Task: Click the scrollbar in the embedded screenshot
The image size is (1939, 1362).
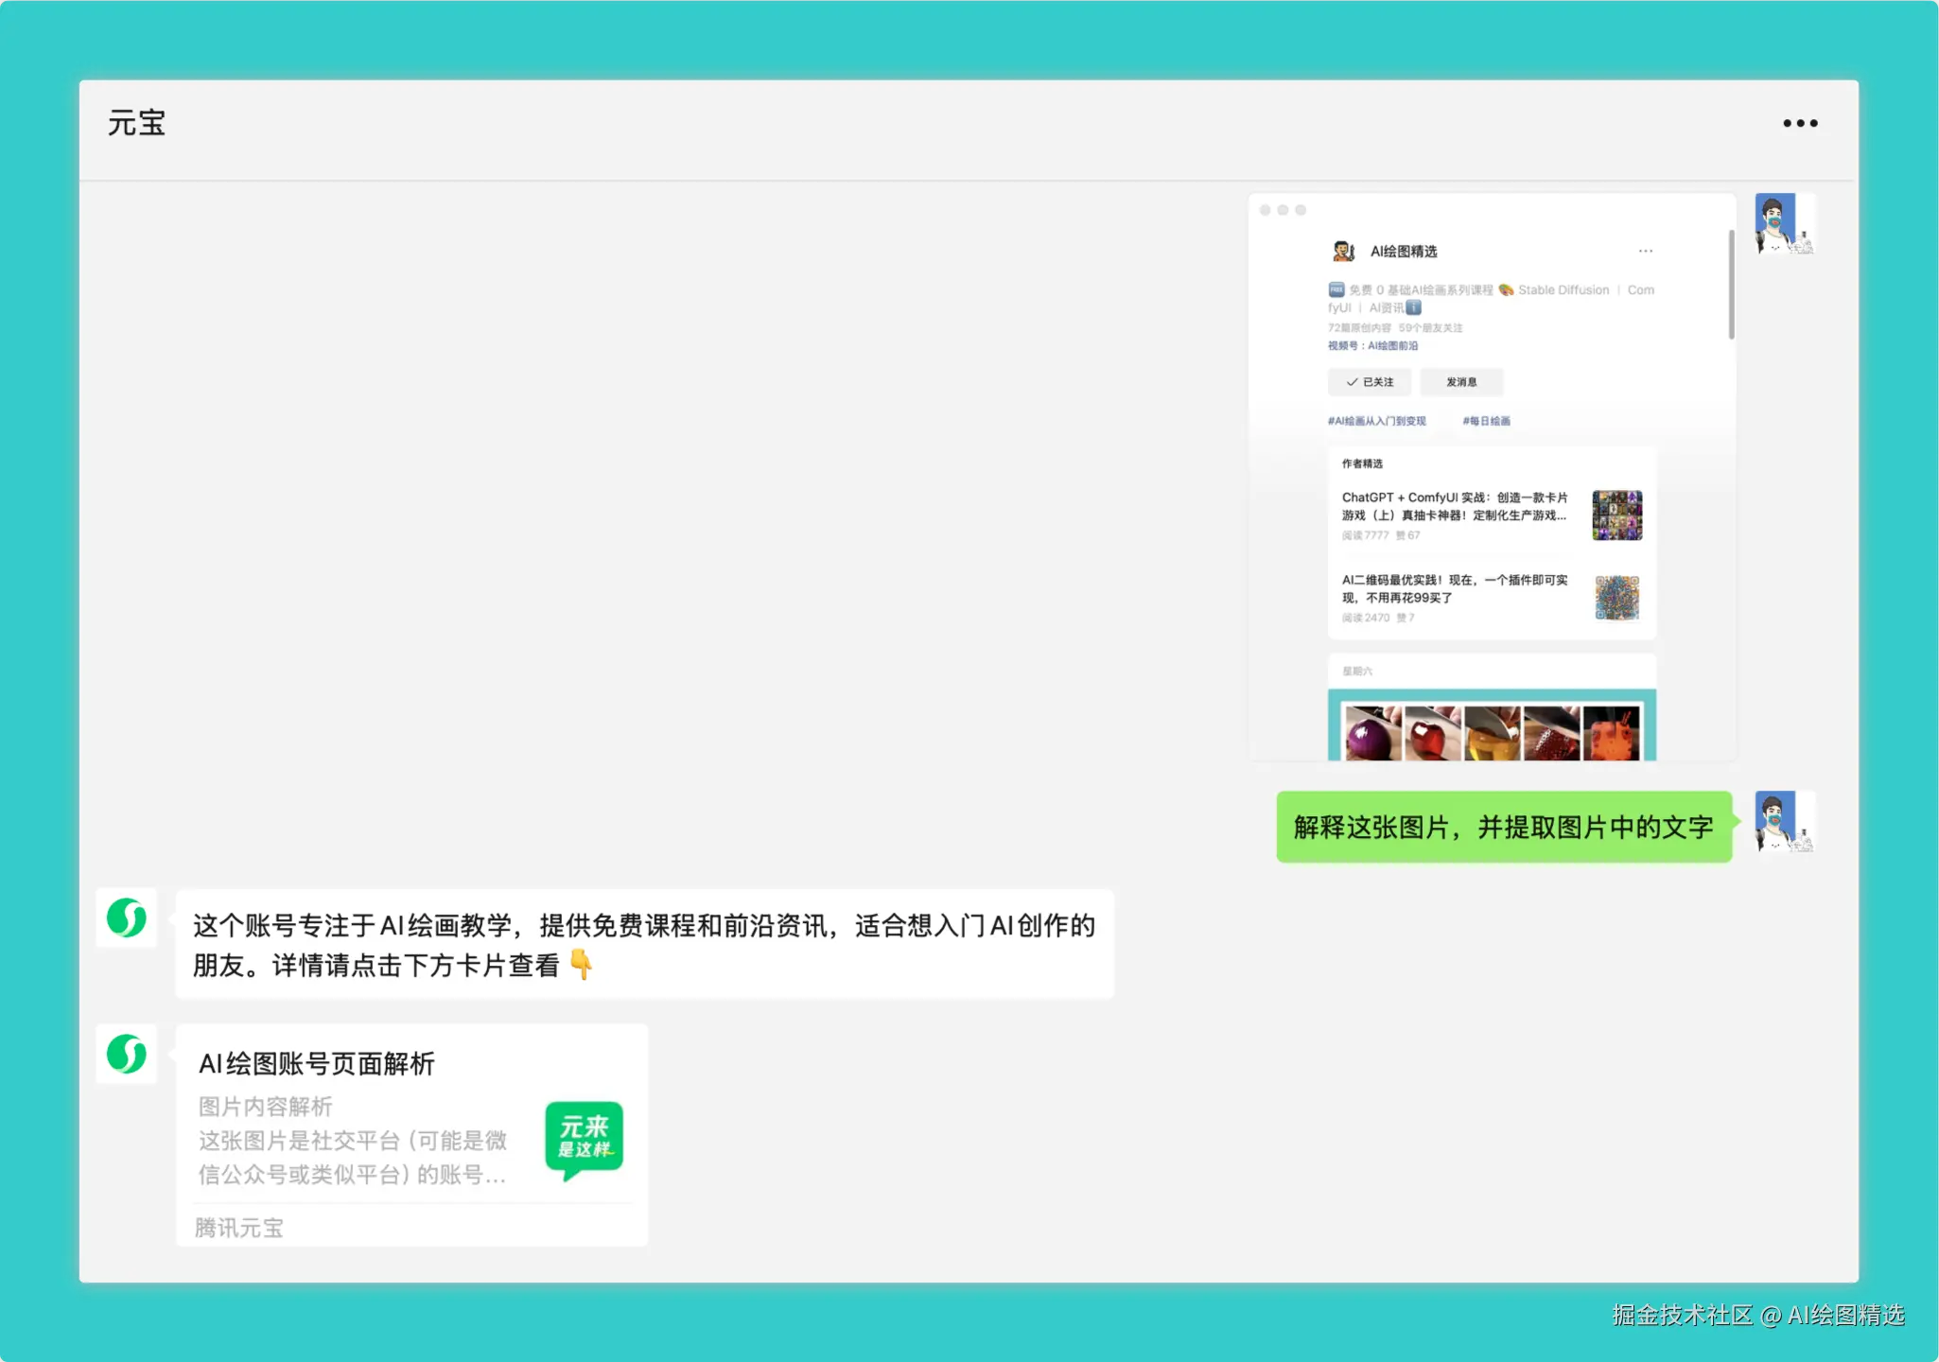Action: (x=1731, y=284)
